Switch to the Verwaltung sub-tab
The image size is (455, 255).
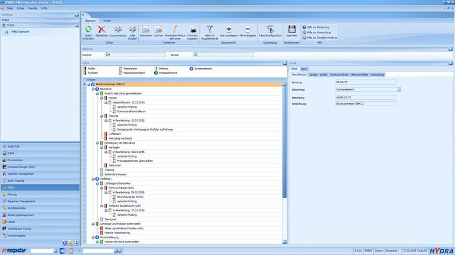point(378,75)
